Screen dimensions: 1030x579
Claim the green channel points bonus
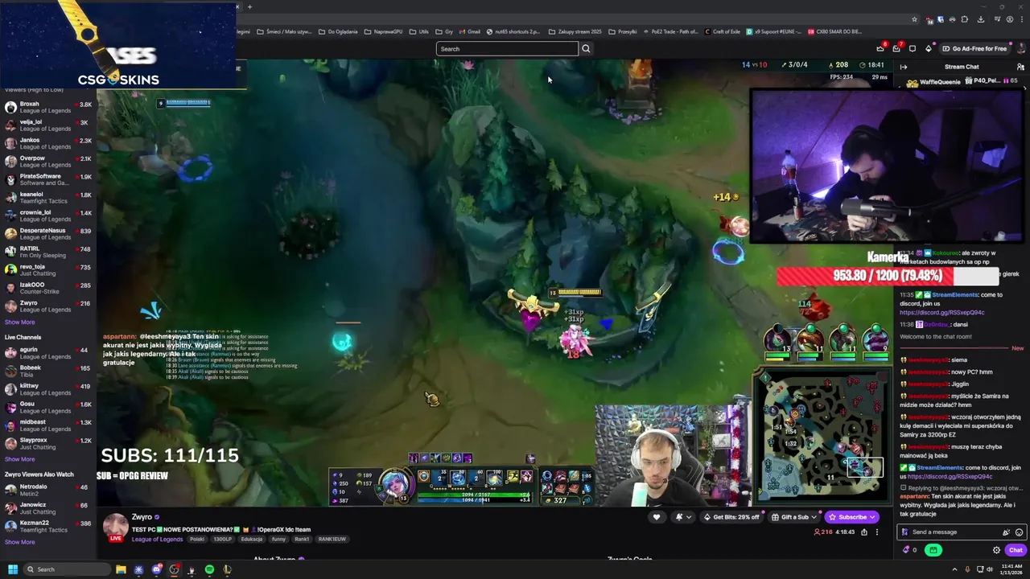(x=933, y=550)
